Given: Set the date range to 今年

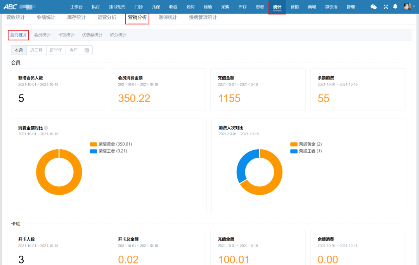Looking at the screenshot, I should pyautogui.click(x=73, y=50).
